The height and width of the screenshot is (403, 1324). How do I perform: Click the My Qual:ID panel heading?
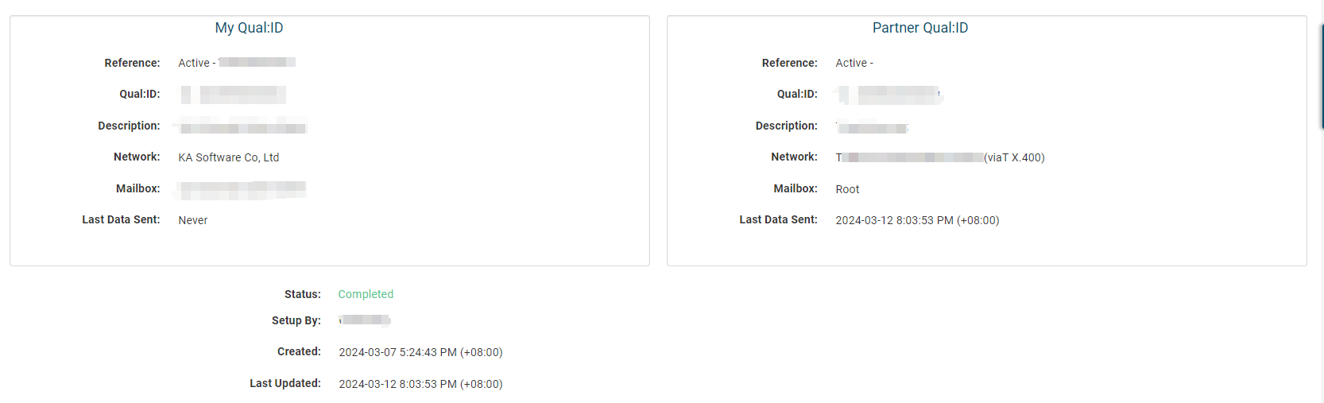[249, 28]
